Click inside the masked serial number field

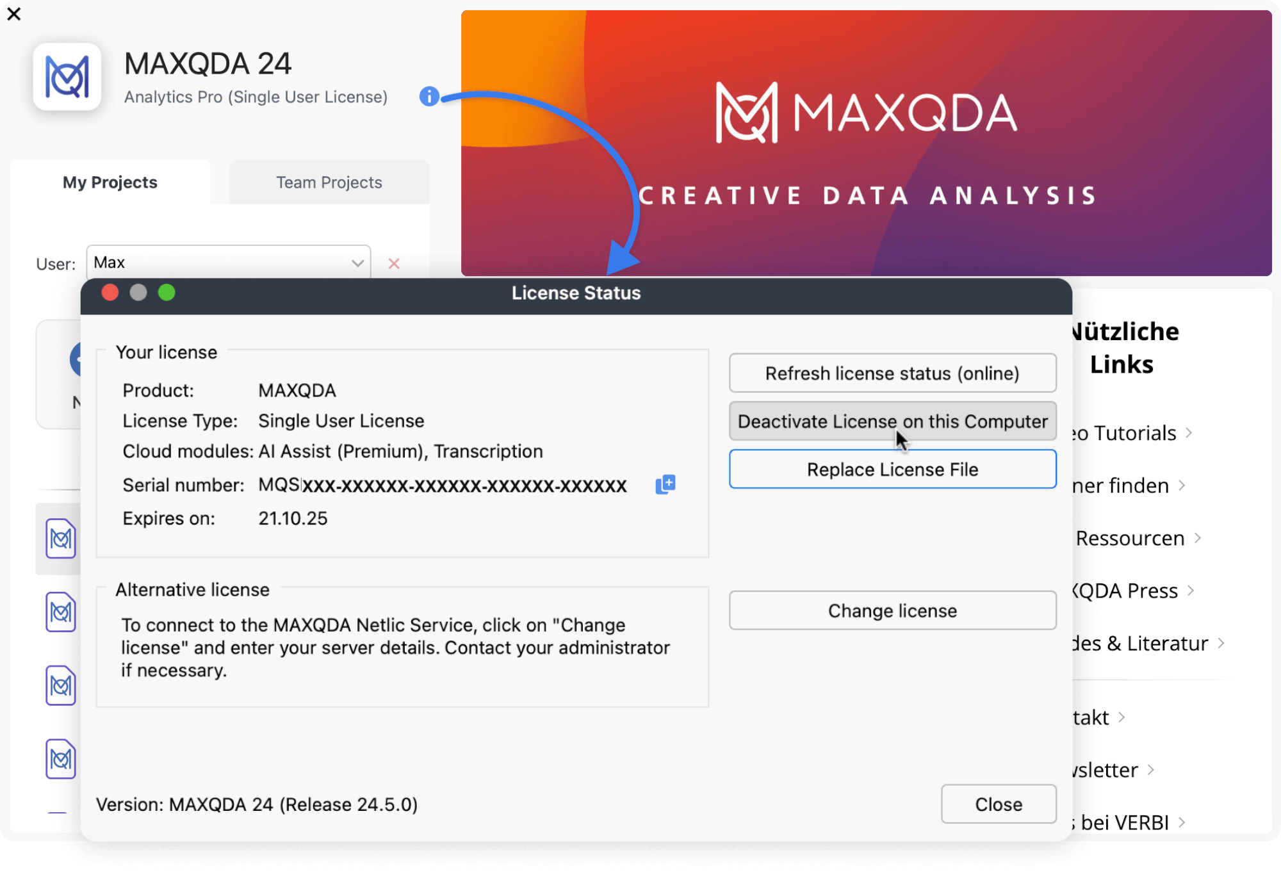[442, 485]
